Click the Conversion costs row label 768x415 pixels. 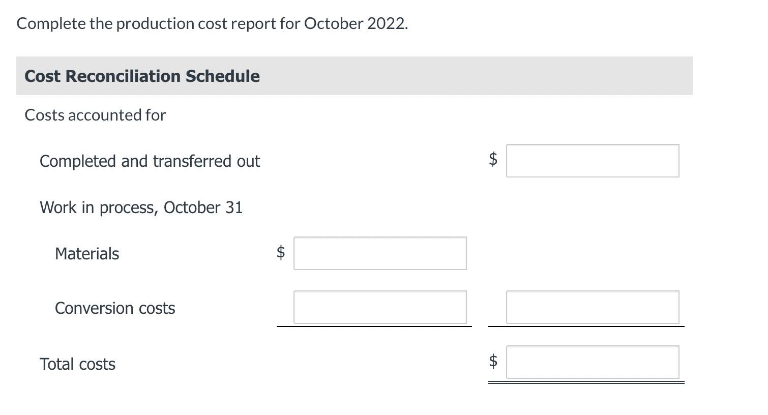pyautogui.click(x=114, y=308)
